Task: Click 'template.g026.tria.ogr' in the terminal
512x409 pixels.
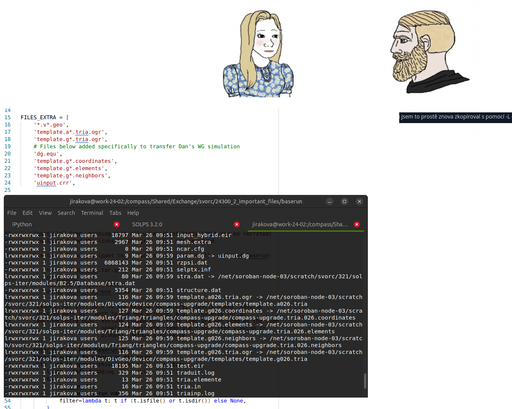Action: [x=215, y=352]
